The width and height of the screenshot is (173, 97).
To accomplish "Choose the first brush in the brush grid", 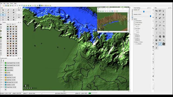I will 156,11.
